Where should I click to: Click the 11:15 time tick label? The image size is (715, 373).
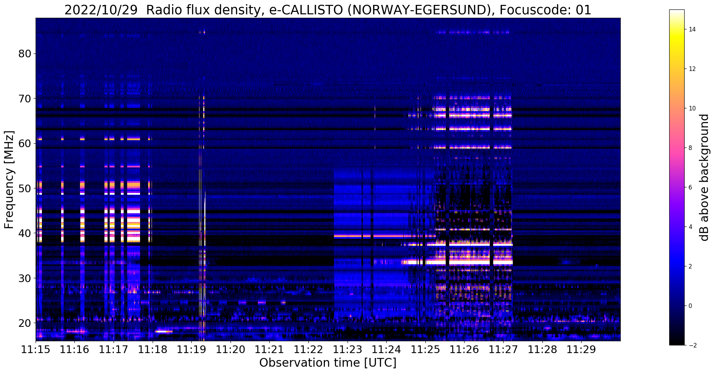[x=36, y=350]
